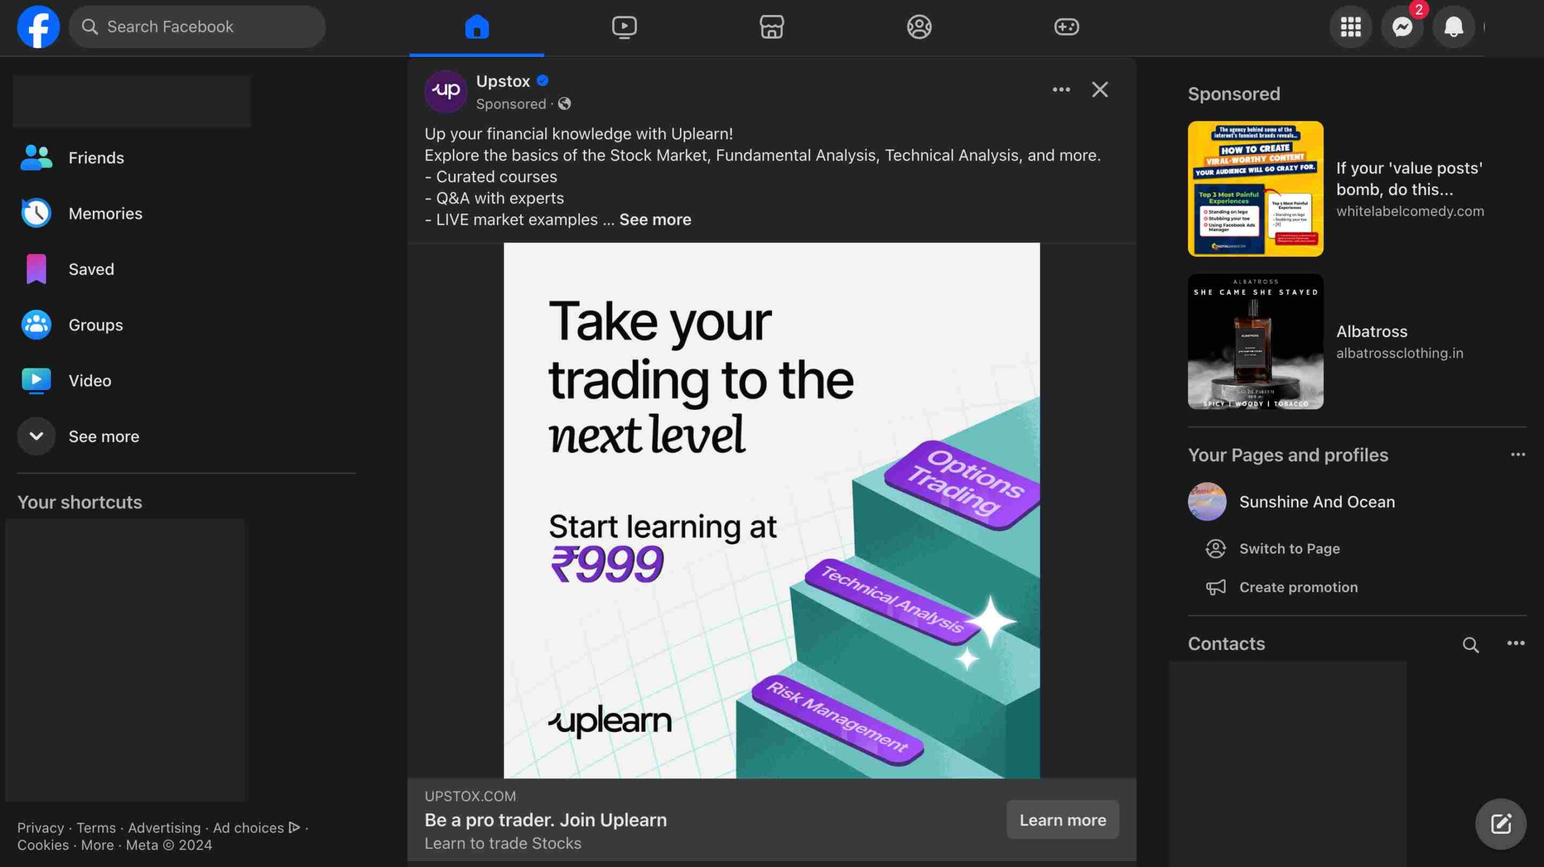Click 'Create promotion' menu item
The image size is (1544, 867).
coord(1298,587)
